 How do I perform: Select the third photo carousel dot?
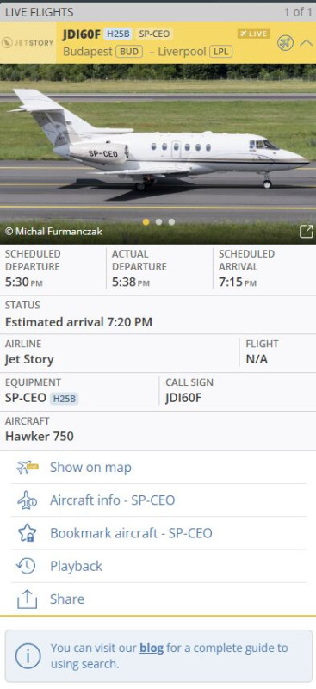pyautogui.click(x=171, y=222)
